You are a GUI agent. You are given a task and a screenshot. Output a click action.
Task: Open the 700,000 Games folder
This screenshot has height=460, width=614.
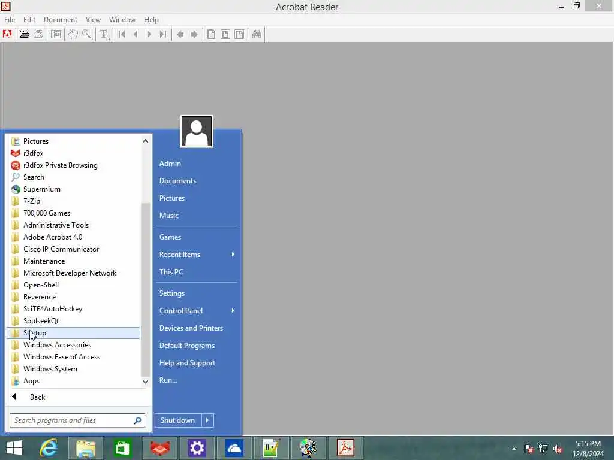[x=74, y=213]
